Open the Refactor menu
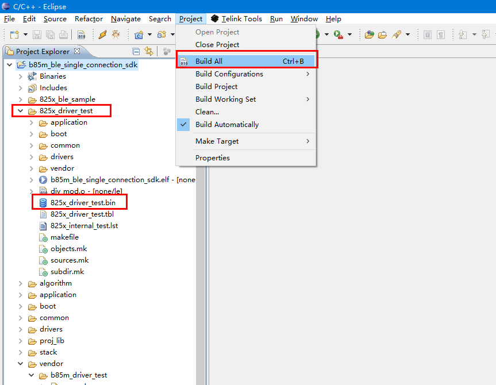 pos(89,19)
